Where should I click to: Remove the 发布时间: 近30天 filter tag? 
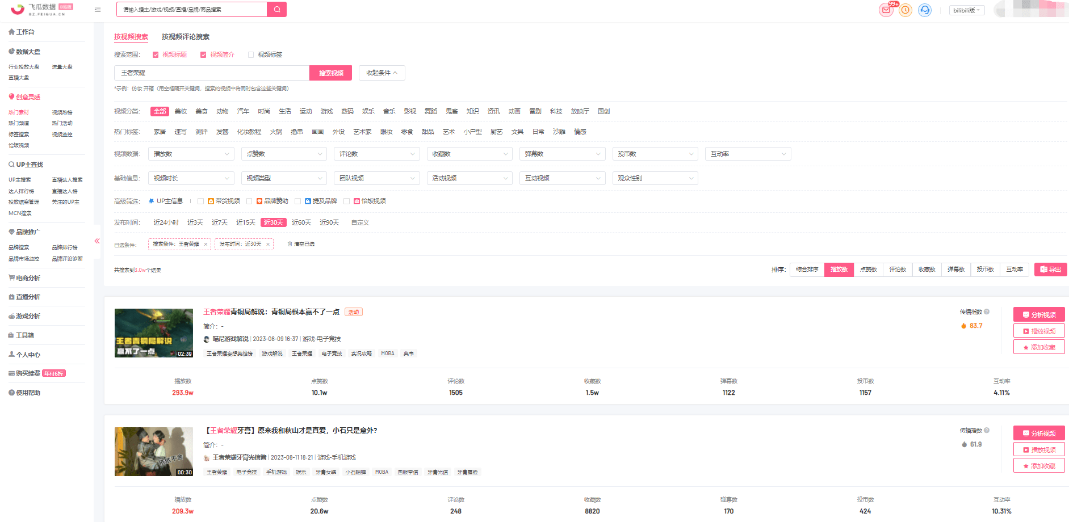click(x=268, y=245)
